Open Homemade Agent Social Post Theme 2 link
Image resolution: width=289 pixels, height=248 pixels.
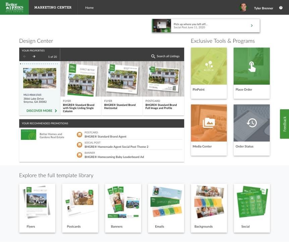coord(116,147)
